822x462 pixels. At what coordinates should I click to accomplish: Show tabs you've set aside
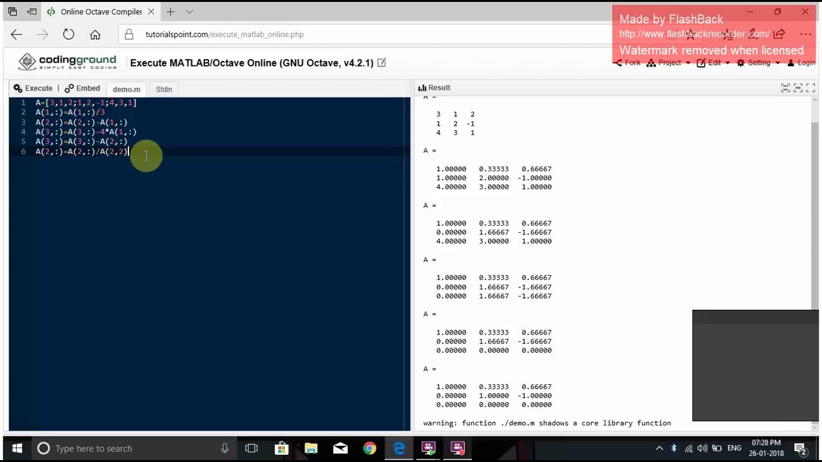click(x=12, y=12)
